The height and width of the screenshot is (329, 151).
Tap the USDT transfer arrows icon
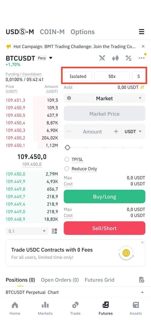pyautogui.click(x=142, y=87)
